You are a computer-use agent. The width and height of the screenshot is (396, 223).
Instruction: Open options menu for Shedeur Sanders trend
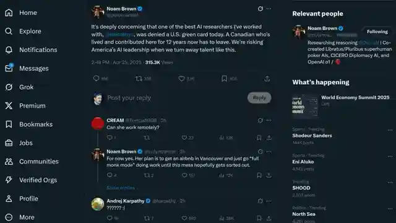point(390,130)
